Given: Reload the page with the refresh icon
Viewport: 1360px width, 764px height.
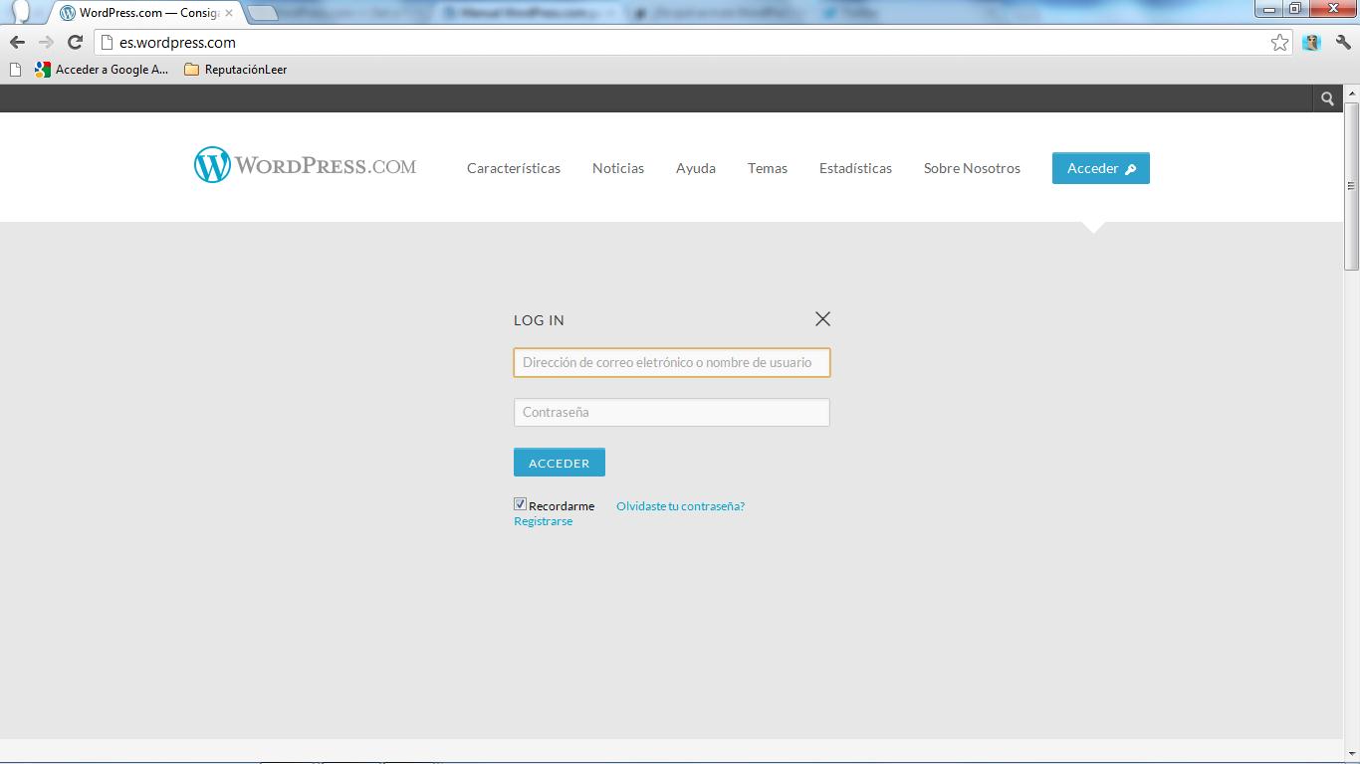Looking at the screenshot, I should [x=75, y=42].
